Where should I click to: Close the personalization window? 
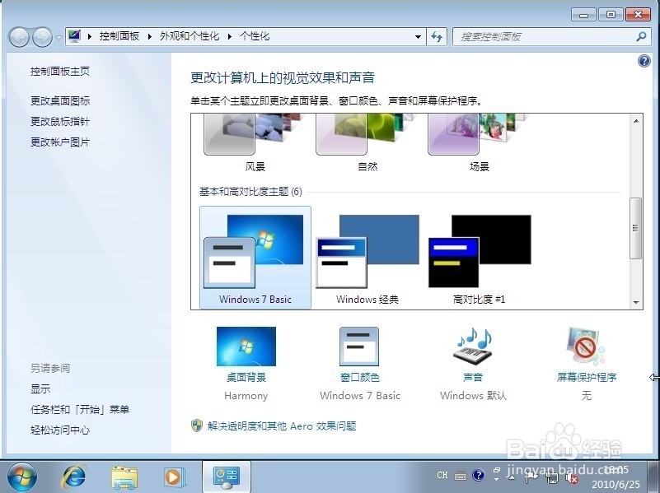(638, 15)
